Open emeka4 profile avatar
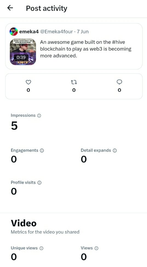The height and width of the screenshot is (267, 147). (x=14, y=32)
